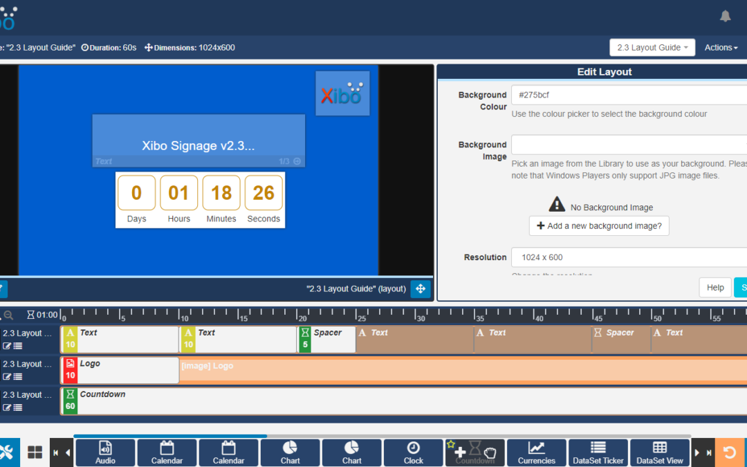Click the faded [image] Logo bar
This screenshot has height=467, width=747.
click(463, 370)
